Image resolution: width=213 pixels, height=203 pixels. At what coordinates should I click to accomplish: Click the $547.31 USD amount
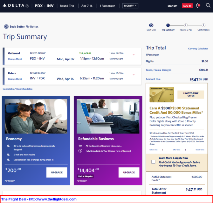(199, 80)
